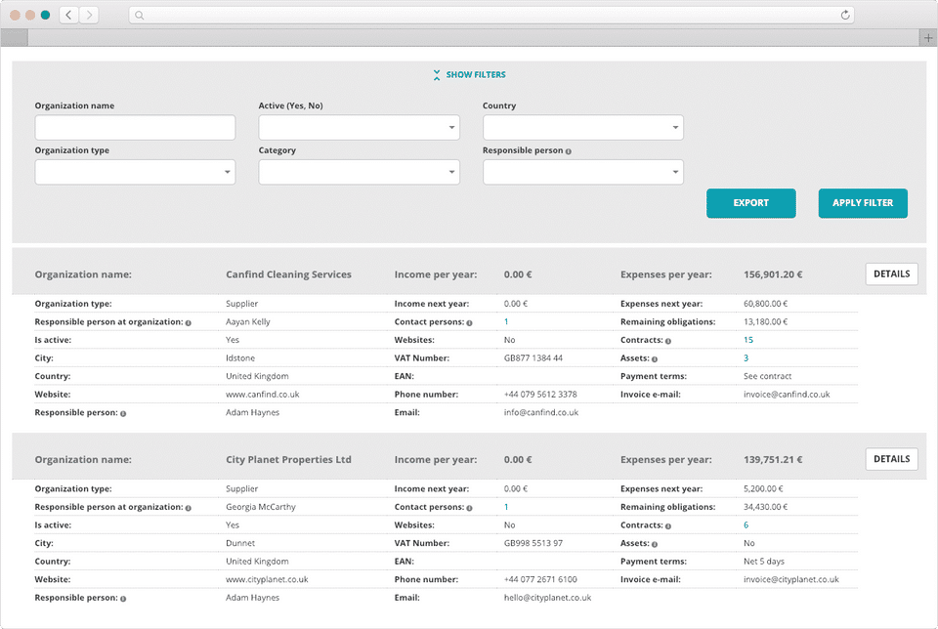Screen dimensions: 938x629
Task: Info icon beside Canfind Contracts label
Action: pyautogui.click(x=668, y=341)
